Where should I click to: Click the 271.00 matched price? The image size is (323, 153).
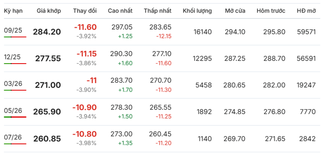pos(48,85)
